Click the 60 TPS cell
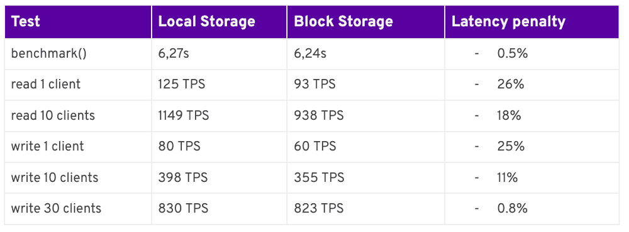 click(x=315, y=146)
